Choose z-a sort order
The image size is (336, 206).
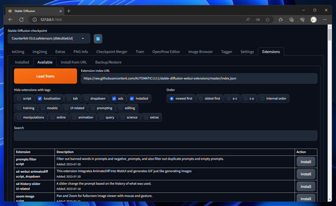point(245,99)
